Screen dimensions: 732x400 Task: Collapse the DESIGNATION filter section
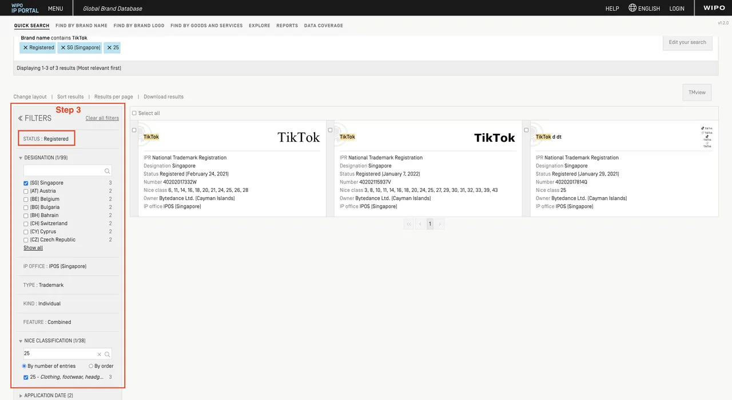click(21, 157)
